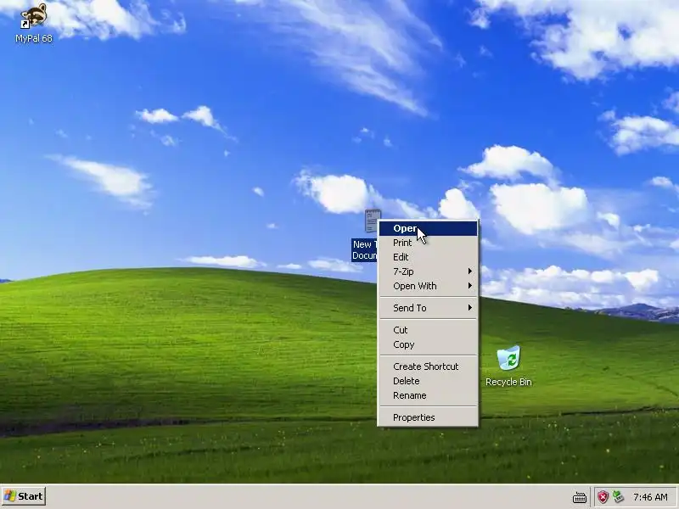
Task: Expand the 7-Zip submenu
Action: [429, 271]
